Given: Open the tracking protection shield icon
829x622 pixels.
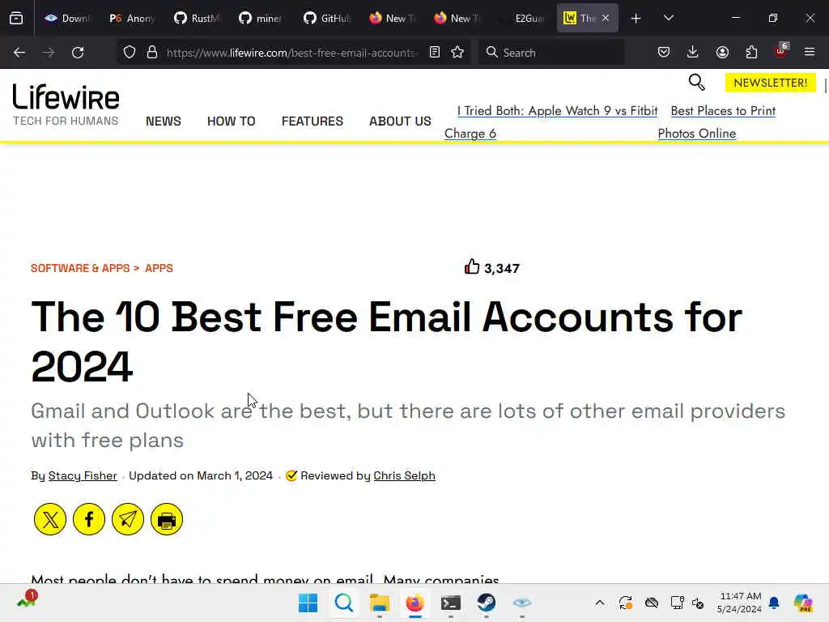Looking at the screenshot, I should click(130, 53).
